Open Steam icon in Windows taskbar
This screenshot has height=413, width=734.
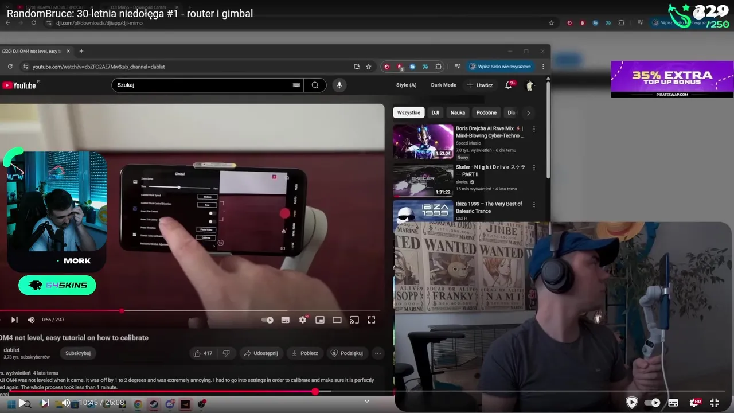coord(154,404)
